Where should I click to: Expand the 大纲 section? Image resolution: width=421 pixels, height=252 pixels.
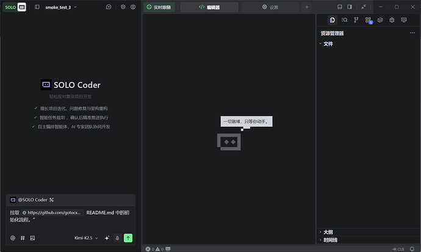click(x=368, y=232)
